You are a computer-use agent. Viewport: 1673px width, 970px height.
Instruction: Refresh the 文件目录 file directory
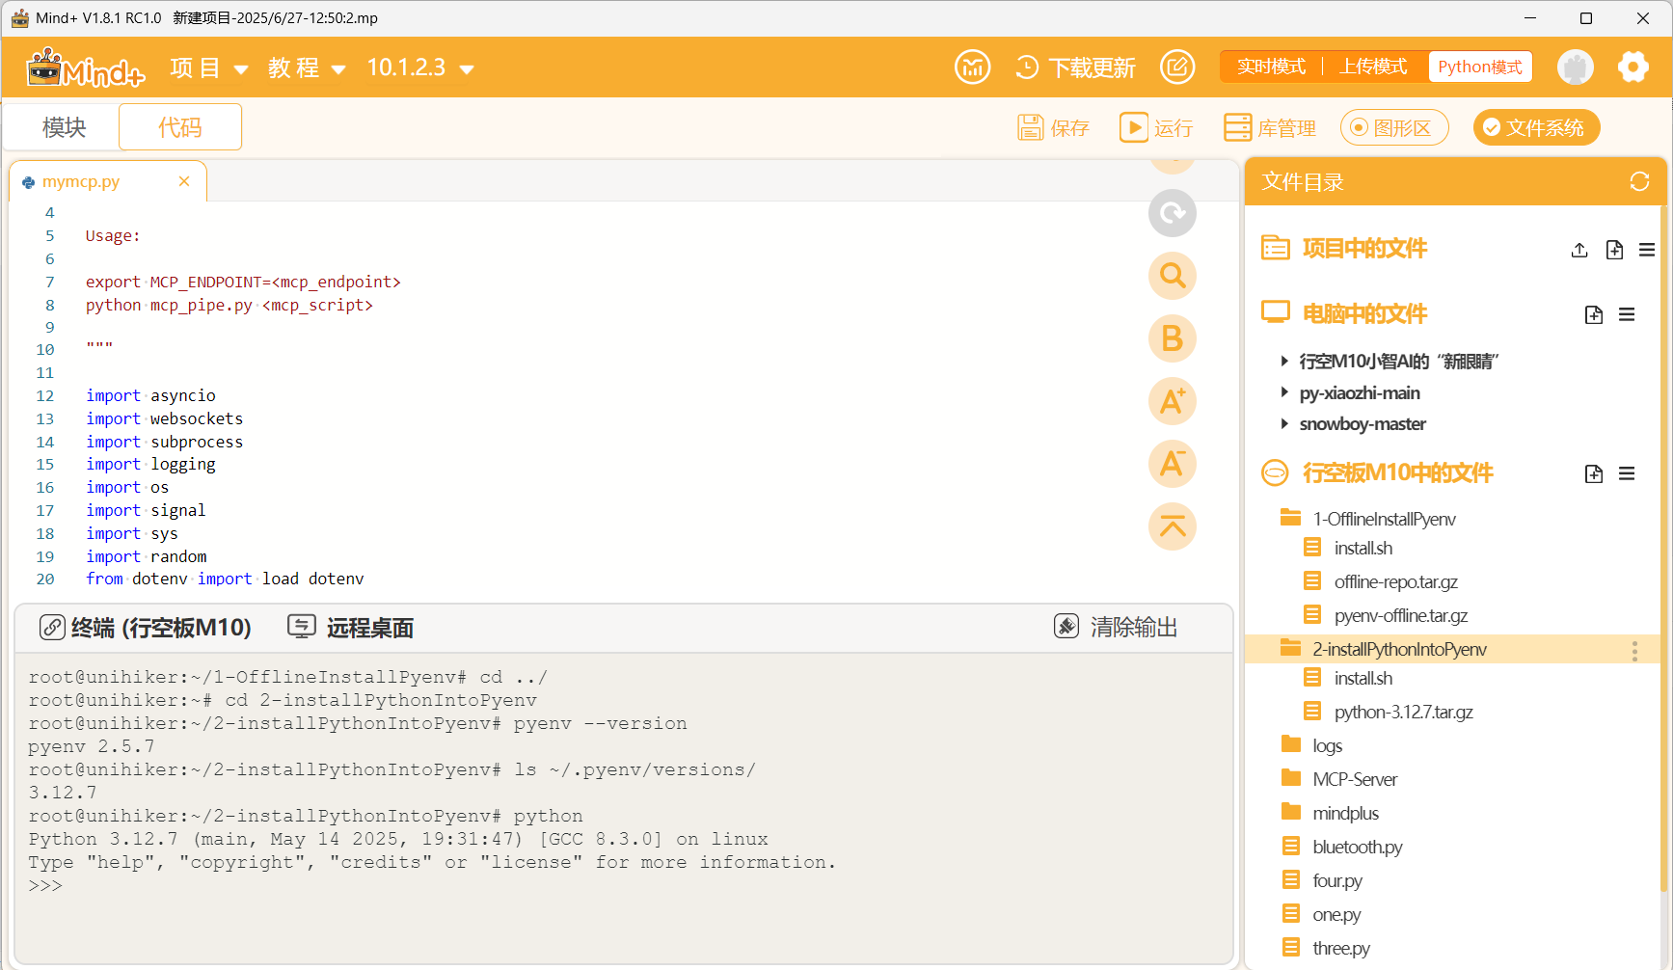1639,181
